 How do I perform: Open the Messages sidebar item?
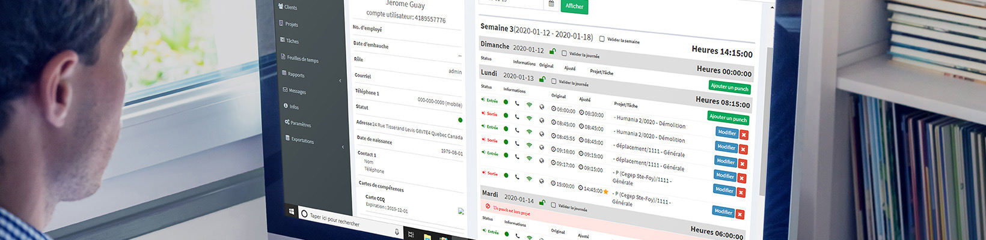[x=296, y=91]
